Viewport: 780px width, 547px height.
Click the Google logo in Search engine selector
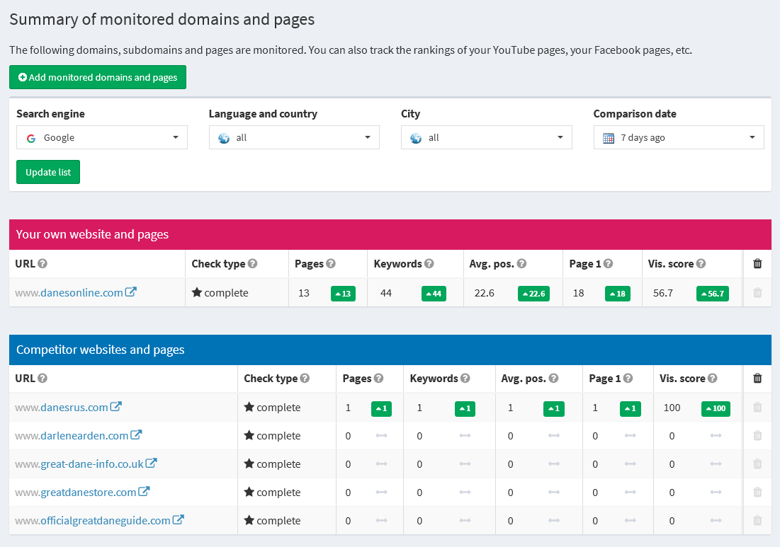30,137
